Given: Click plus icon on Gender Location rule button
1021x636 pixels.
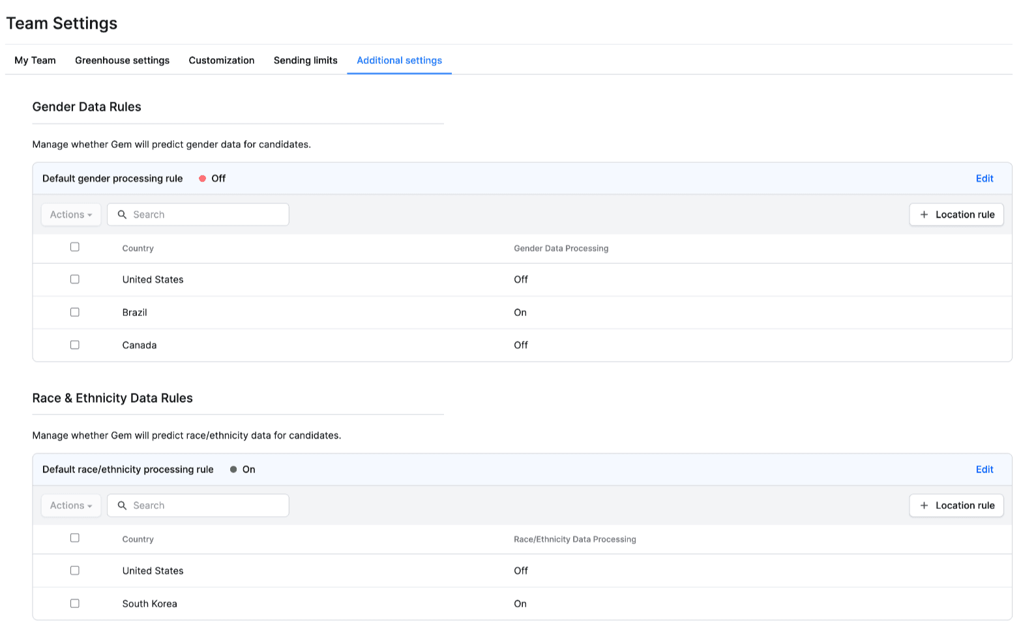Looking at the screenshot, I should pyautogui.click(x=923, y=214).
